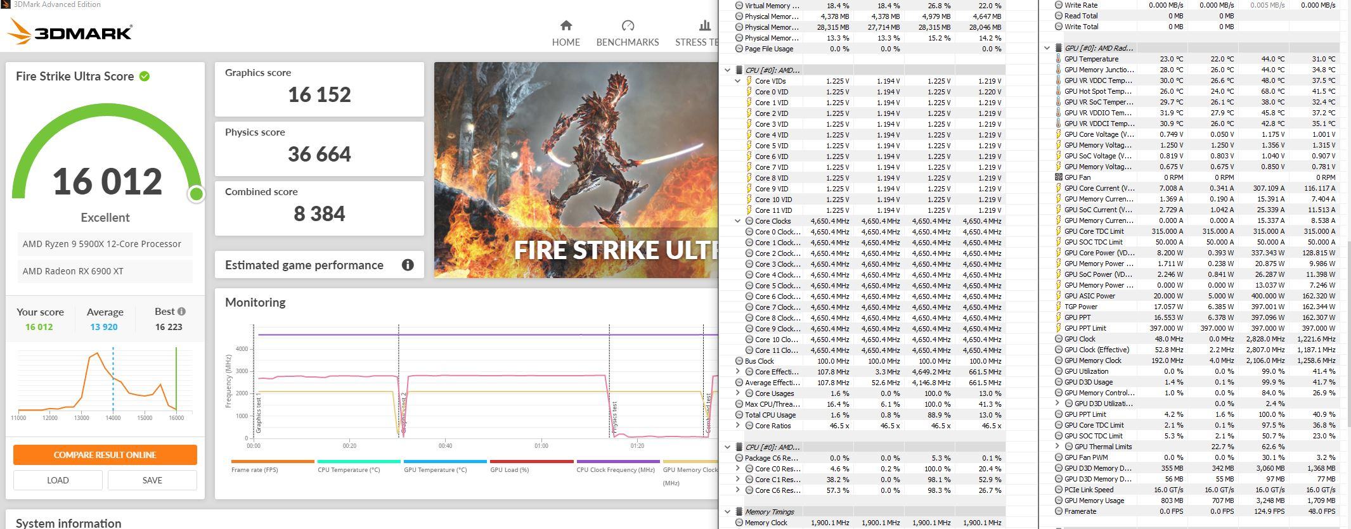Expand the Core Usages group
This screenshot has width=1351, height=529.
[737, 393]
